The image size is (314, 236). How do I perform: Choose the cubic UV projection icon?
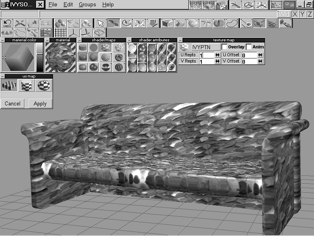pos(9,86)
